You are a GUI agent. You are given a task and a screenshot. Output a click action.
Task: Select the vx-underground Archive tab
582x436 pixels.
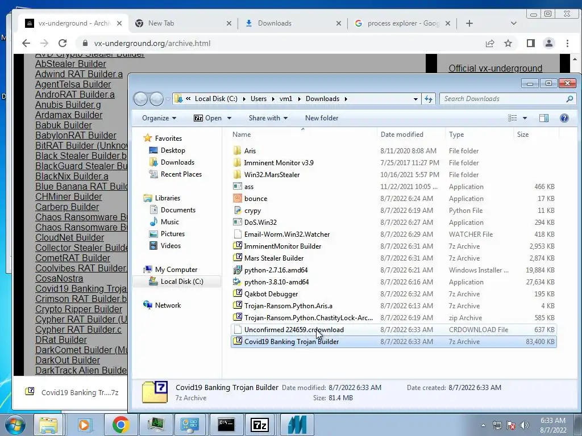point(73,23)
